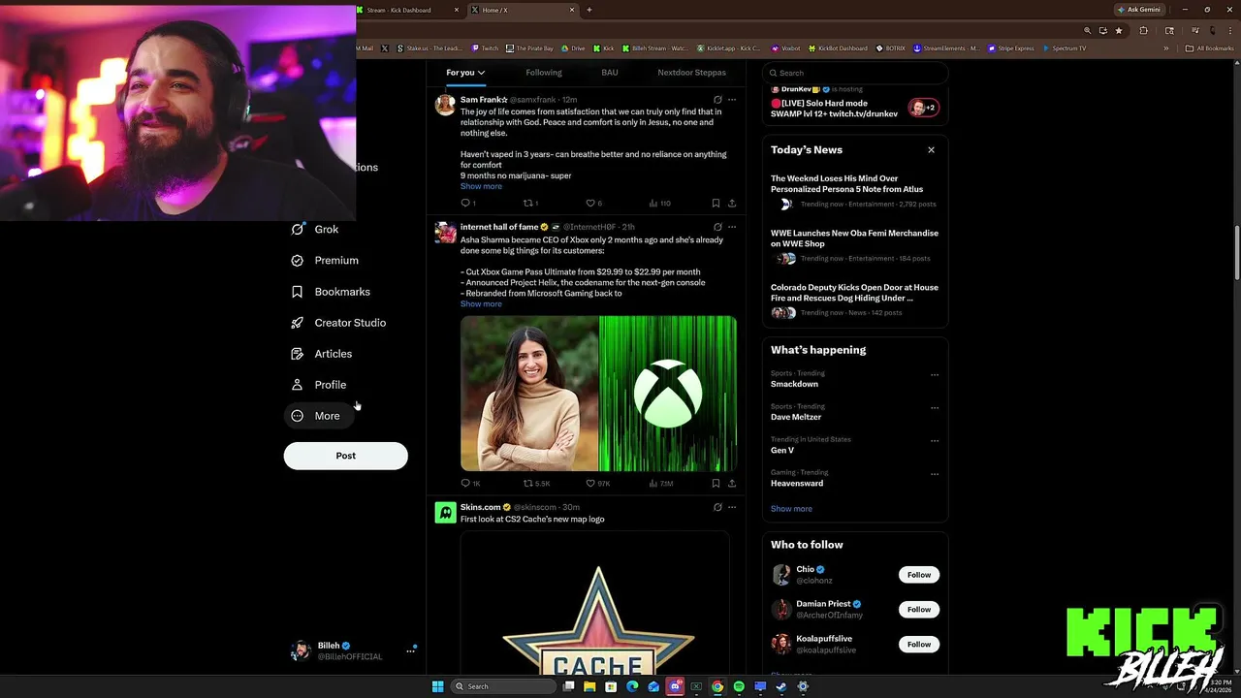Like Sam Frank's post
This screenshot has width=1241, height=698.
pyautogui.click(x=593, y=204)
